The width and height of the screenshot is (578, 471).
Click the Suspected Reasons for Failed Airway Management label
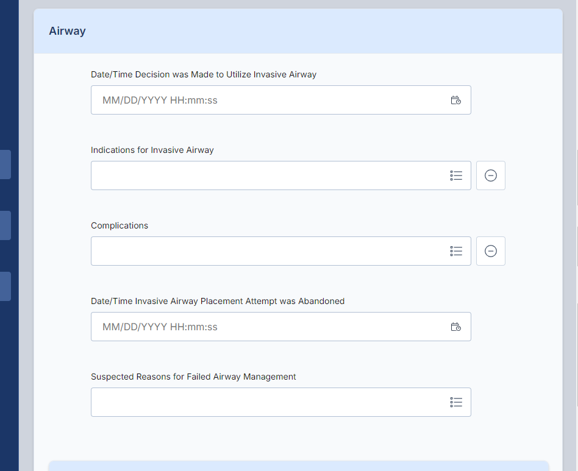coord(193,377)
